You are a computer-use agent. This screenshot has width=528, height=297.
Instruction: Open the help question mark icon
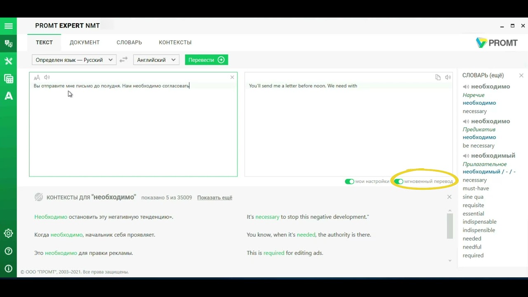pos(8,251)
